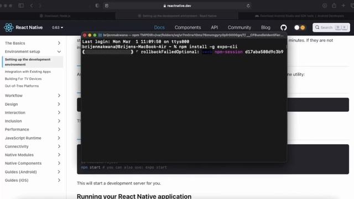Click the npm install -g expo-cli line
Image resolution: width=354 pixels, height=199 pixels.
pyautogui.click(x=160, y=46)
